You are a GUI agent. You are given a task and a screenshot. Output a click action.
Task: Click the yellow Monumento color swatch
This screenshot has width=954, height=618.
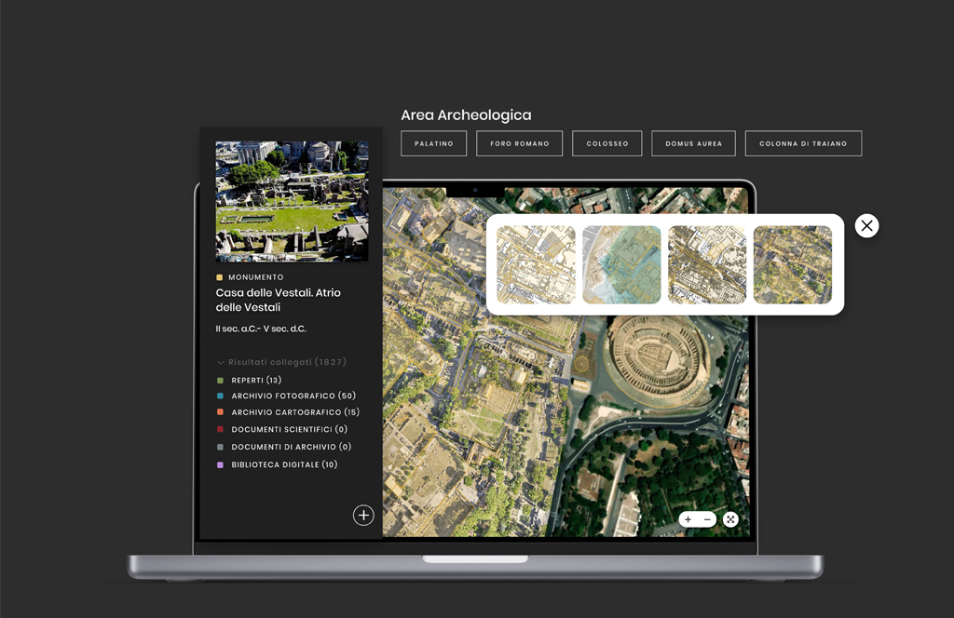tap(220, 277)
